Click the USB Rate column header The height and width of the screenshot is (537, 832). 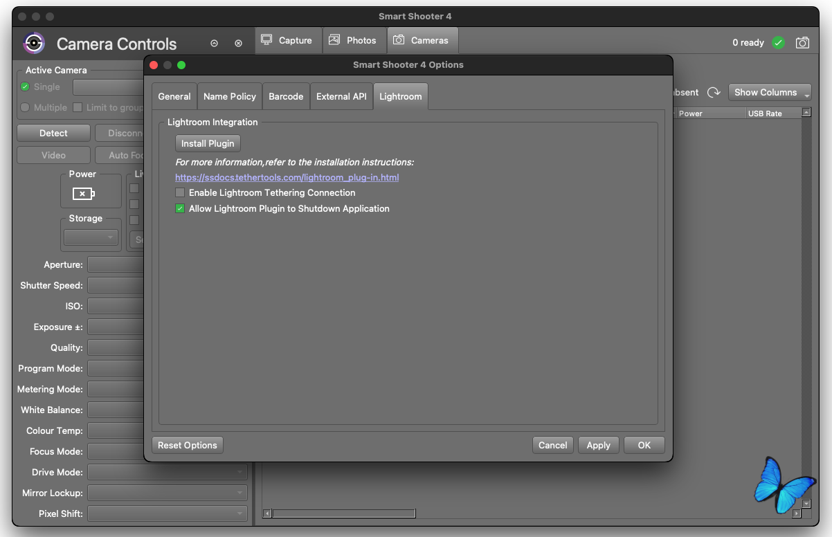click(772, 113)
